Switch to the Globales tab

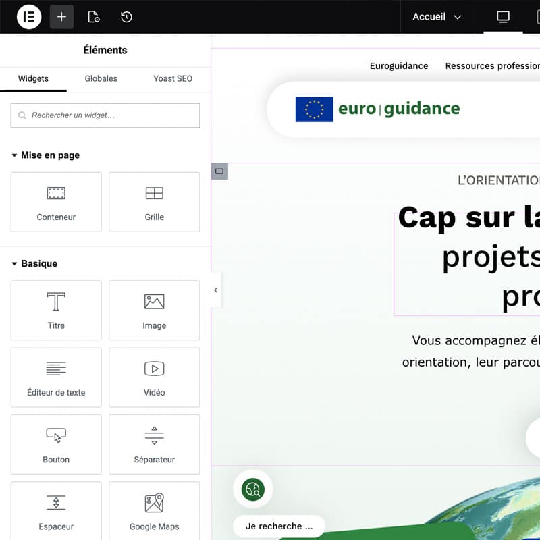coord(101,78)
